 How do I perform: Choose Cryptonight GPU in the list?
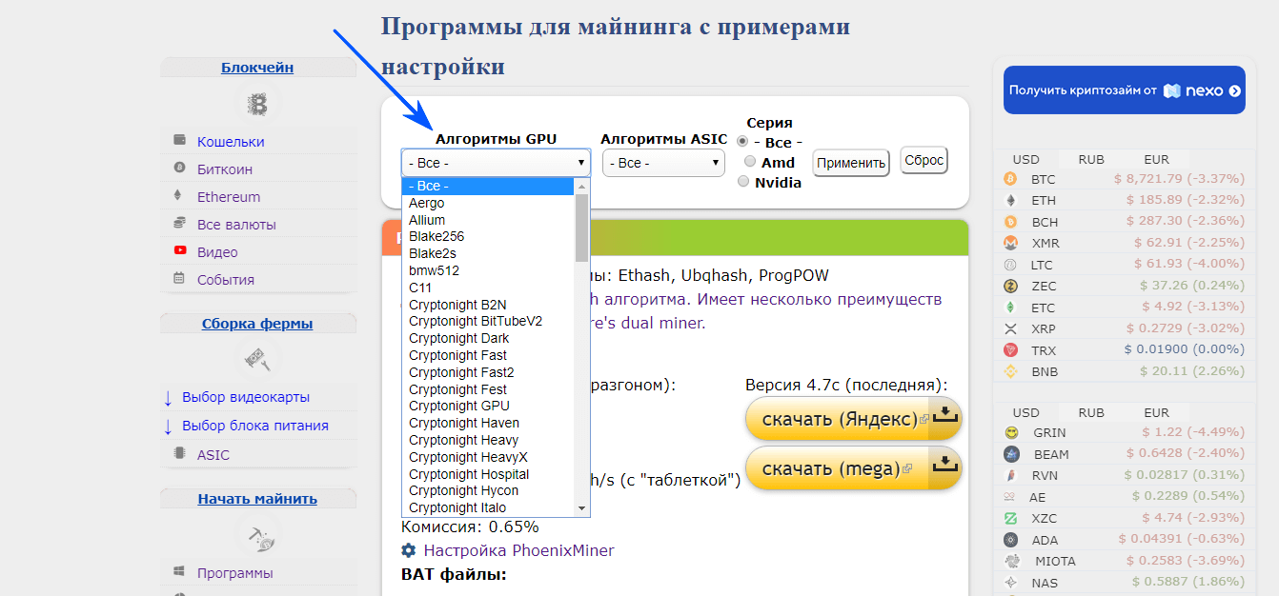[x=489, y=406]
